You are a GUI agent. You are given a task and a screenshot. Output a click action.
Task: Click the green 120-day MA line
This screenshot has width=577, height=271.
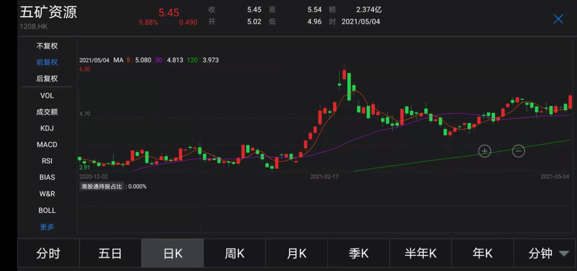coord(462,156)
